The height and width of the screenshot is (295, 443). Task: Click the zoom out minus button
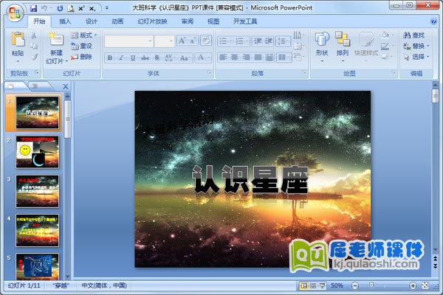click(355, 285)
